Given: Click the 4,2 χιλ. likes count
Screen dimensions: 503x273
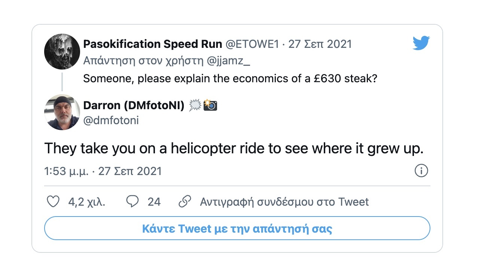Looking at the screenshot, I should point(86,202).
